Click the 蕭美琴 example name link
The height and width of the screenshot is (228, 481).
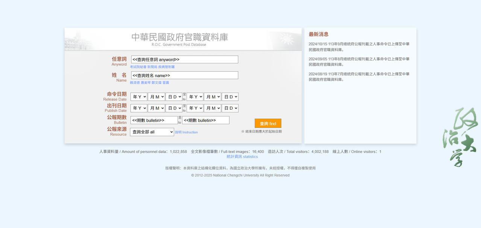(x=146, y=83)
